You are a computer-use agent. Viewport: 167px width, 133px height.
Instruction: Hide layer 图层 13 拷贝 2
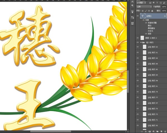click(x=137, y=38)
